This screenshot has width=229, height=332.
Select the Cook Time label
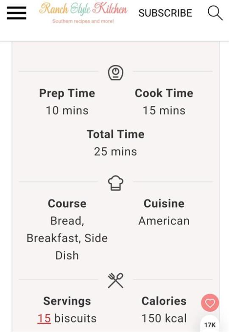pos(164,93)
